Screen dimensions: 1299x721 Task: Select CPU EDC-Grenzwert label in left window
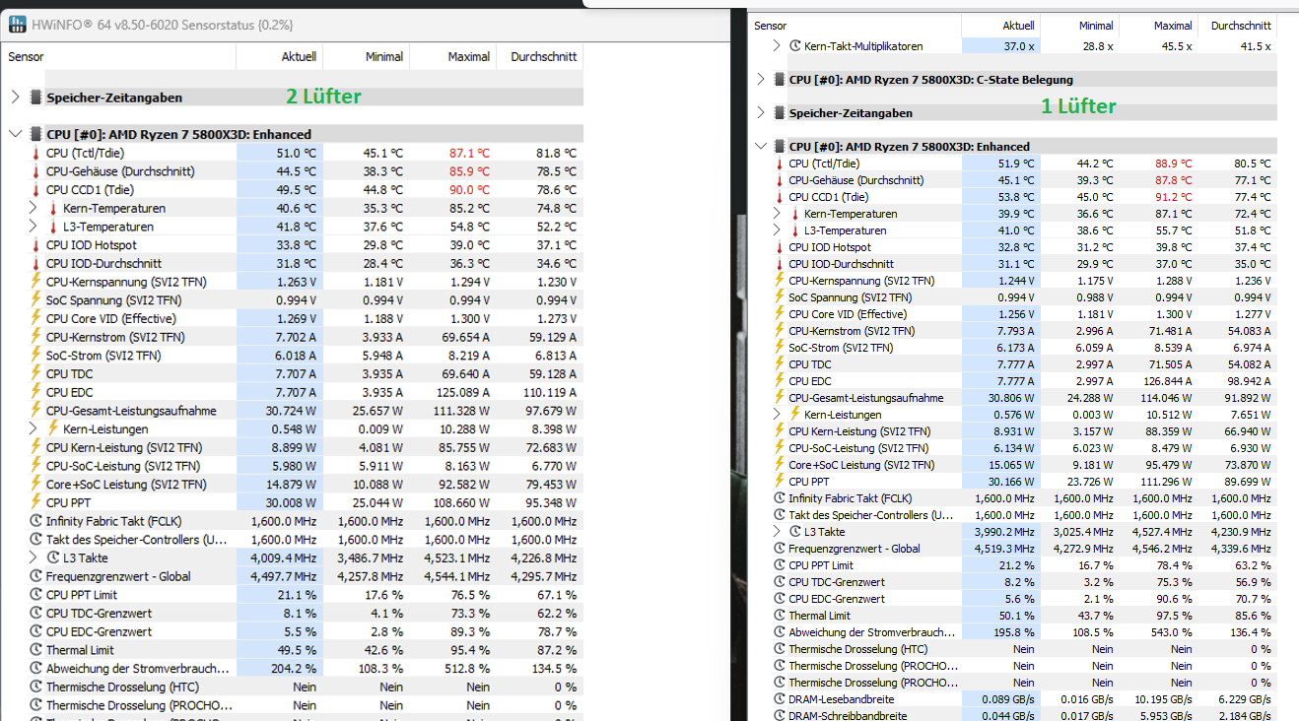pos(99,631)
